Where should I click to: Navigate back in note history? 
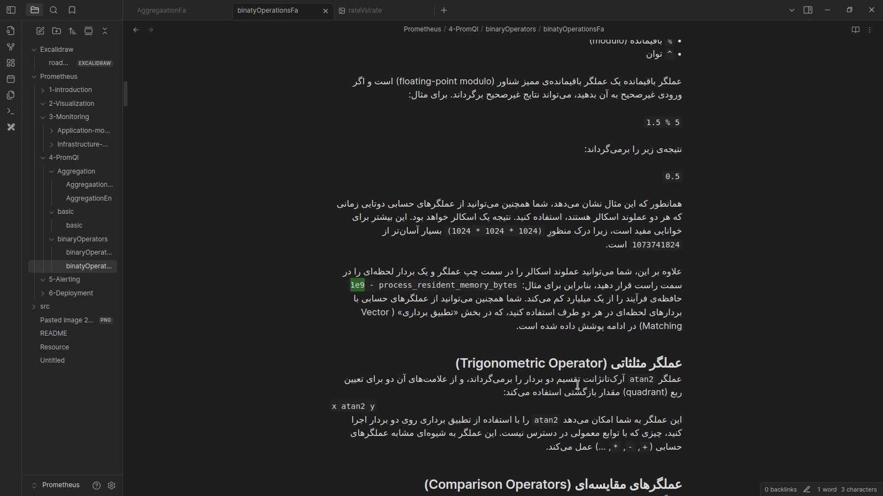pos(136,30)
